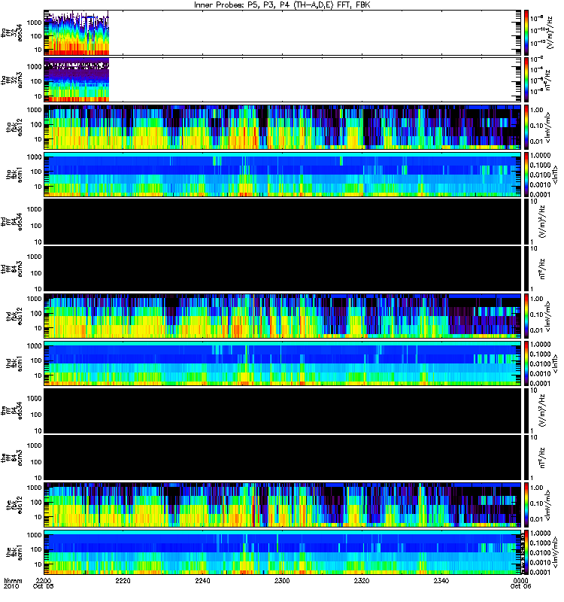Click color bar of thd fff 64 scm3 panel
Image resolution: width=564 pixels, height=602 pixels.
(x=526, y=269)
